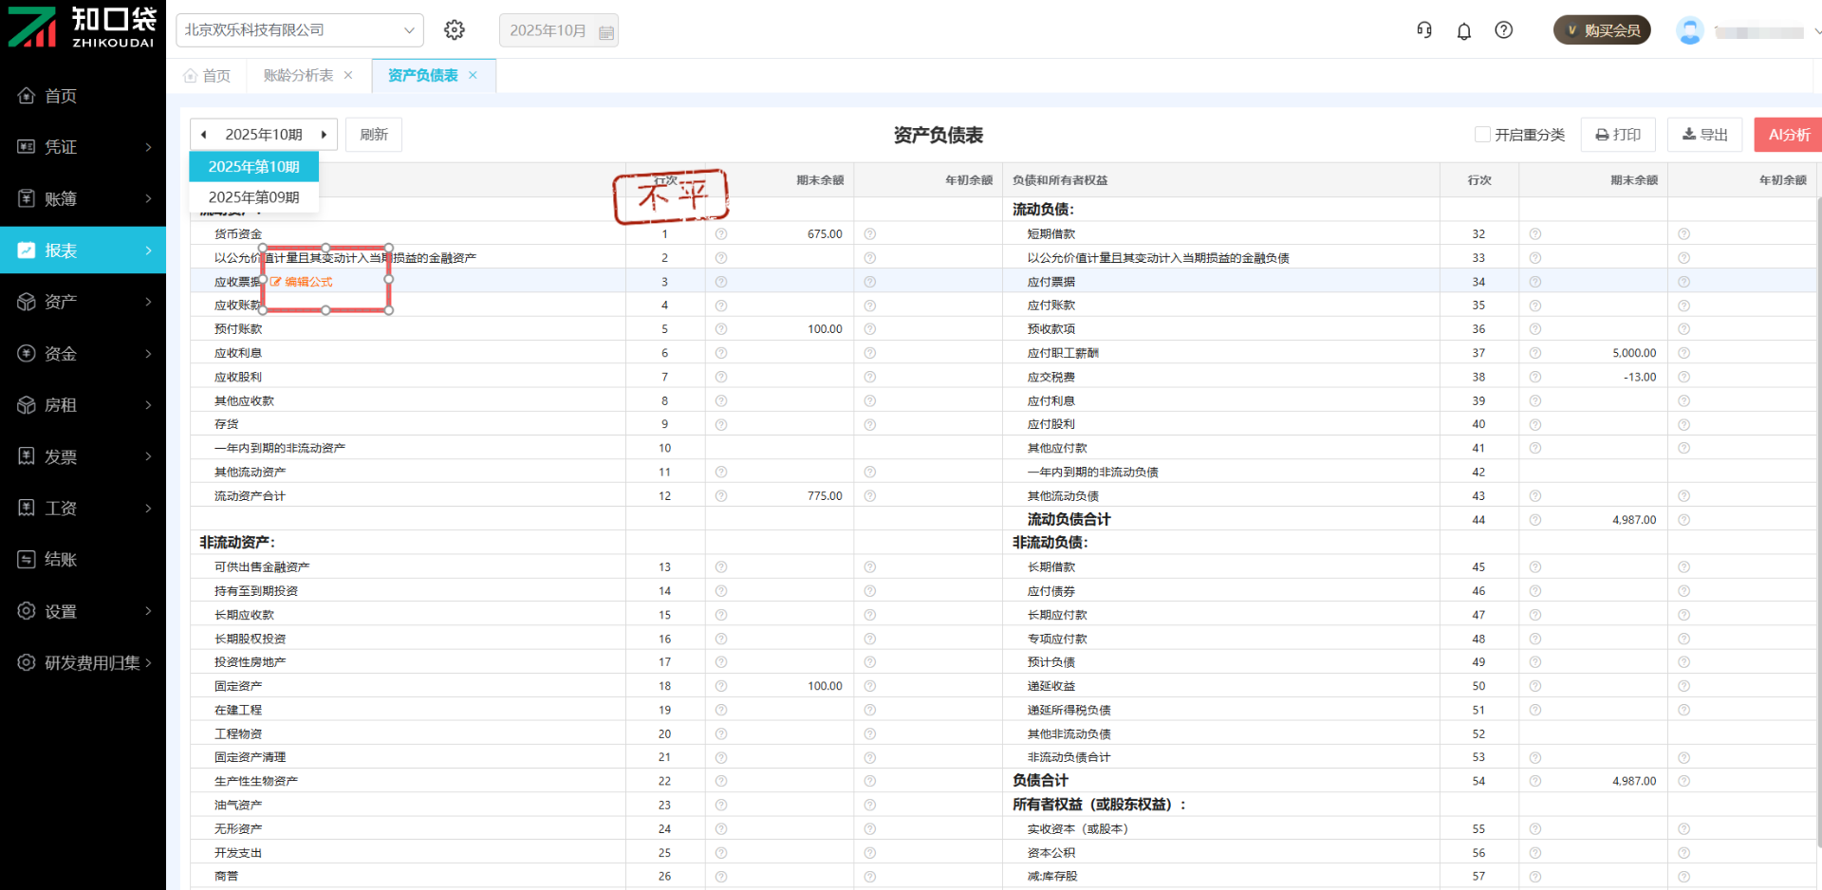Click the AI分析 button
Viewport: 1822px width, 890px height.
tap(1789, 135)
